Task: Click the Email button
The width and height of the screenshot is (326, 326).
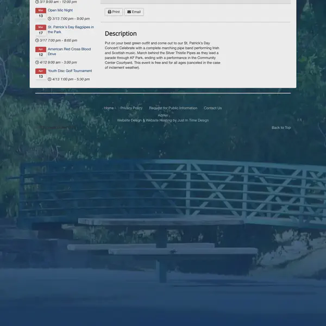Action: tap(134, 12)
